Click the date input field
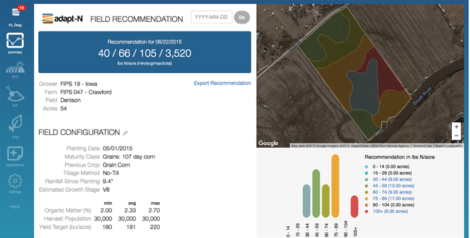 (x=211, y=17)
